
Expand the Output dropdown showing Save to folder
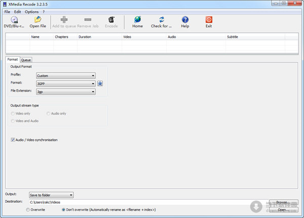point(51,195)
